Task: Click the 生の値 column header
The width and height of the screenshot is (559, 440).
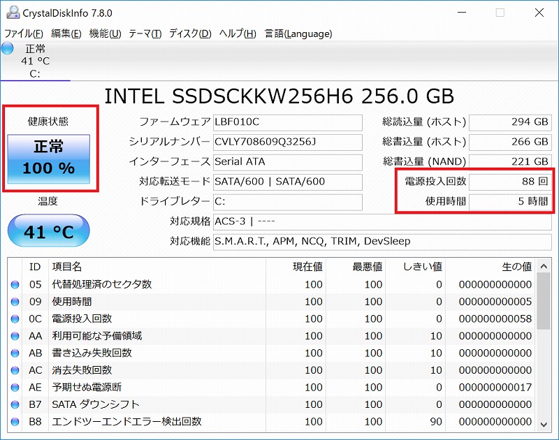Action: click(x=491, y=267)
